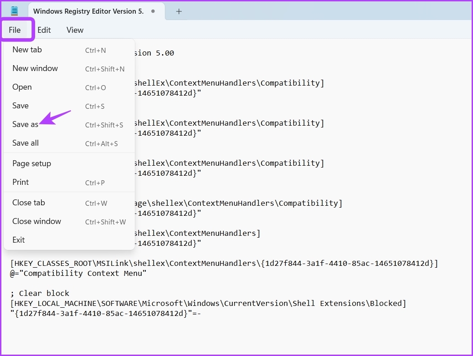This screenshot has width=473, height=356.
Task: Select the Save menu item
Action: point(69,106)
